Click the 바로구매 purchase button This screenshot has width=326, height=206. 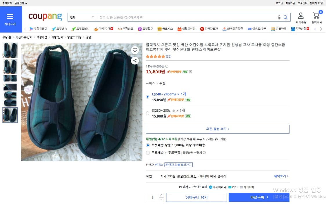coord(259,197)
